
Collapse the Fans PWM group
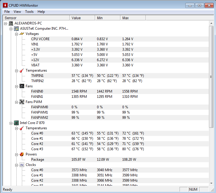point(16,102)
